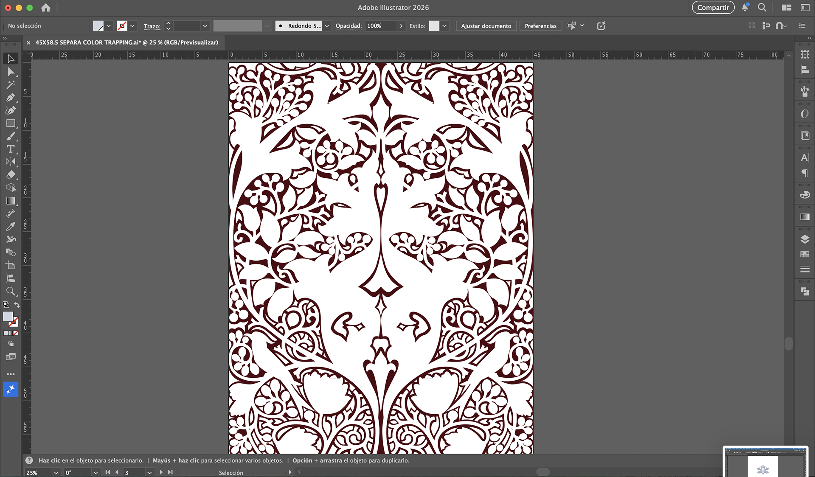Click the Compartir button
Screen dimensions: 815x477
point(713,8)
